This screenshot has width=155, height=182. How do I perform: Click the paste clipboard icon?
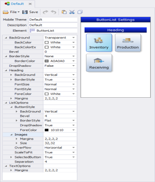[x=64, y=12]
